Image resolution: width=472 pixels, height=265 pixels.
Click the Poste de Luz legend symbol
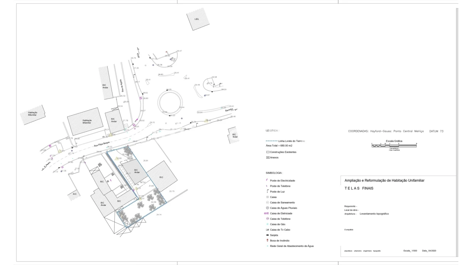267,191
